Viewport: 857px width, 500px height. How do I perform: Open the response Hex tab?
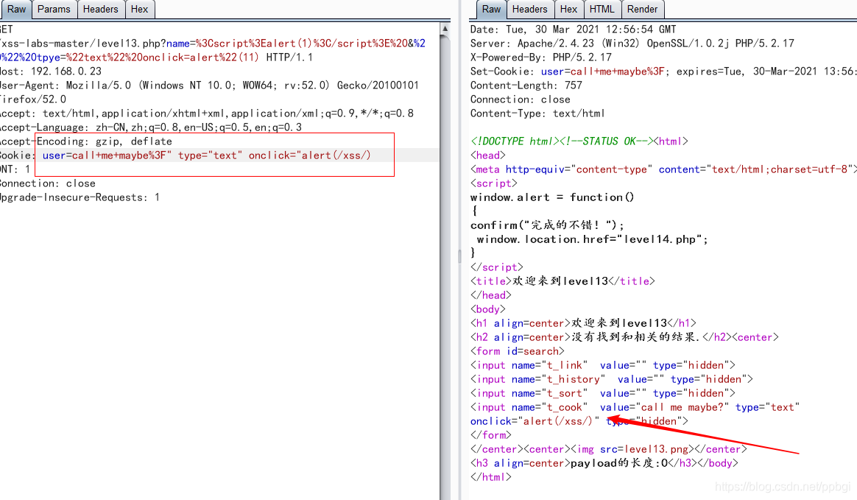coord(568,10)
